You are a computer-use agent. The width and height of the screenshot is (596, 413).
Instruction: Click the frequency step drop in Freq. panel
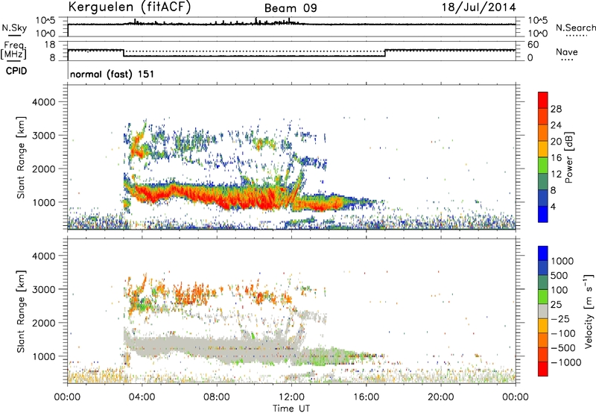click(x=124, y=53)
